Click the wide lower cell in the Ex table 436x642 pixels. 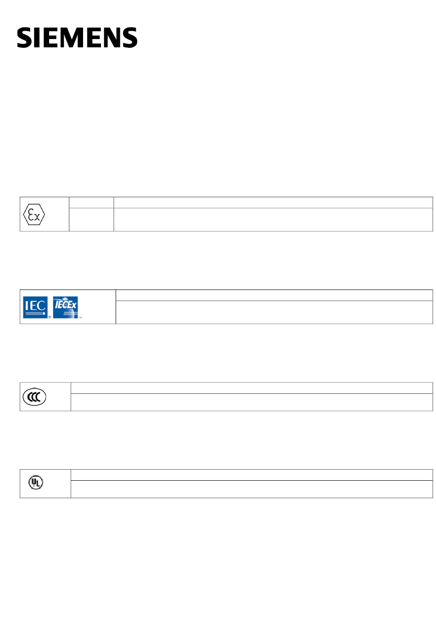pos(273,220)
